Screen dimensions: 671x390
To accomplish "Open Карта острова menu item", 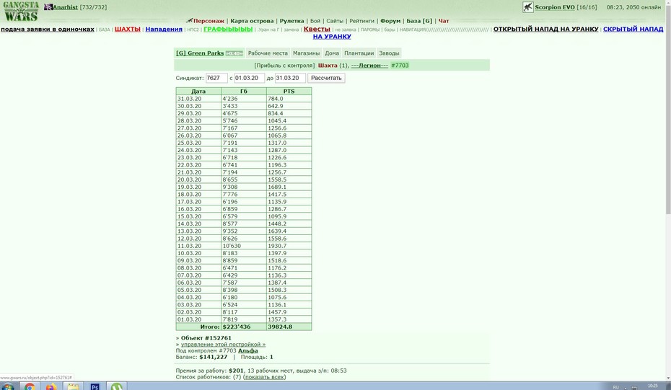I will pos(252,21).
